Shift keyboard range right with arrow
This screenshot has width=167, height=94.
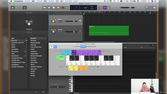click(x=98, y=47)
